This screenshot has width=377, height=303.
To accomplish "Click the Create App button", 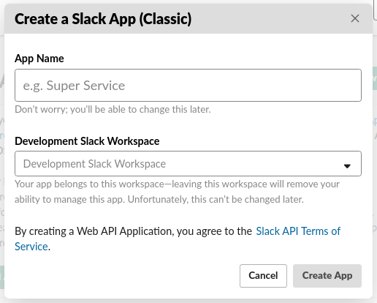I will coord(327,276).
